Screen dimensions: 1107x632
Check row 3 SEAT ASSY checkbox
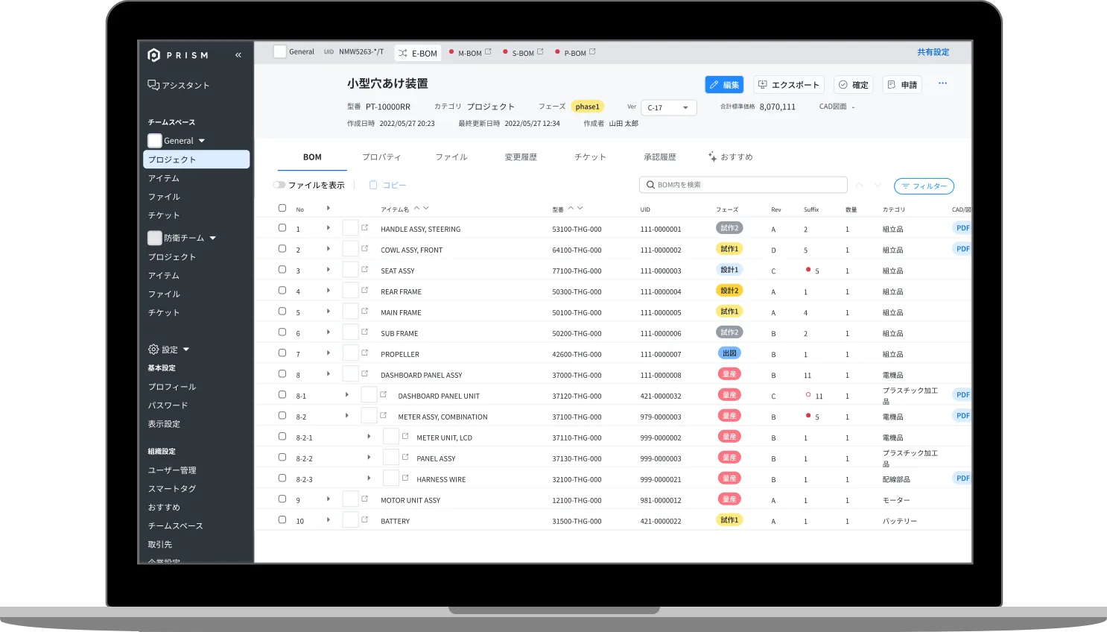click(x=282, y=270)
